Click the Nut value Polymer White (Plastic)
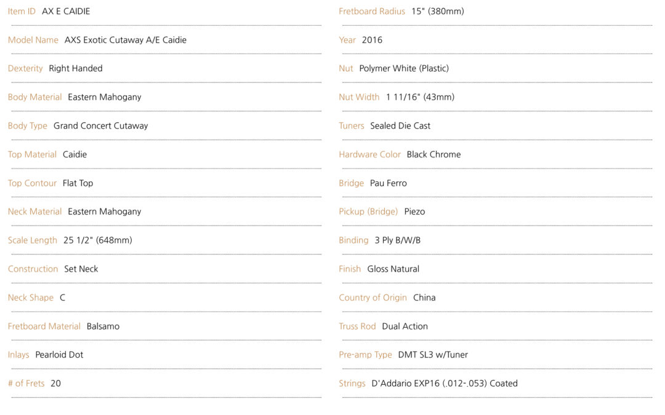665x415 pixels. point(404,68)
